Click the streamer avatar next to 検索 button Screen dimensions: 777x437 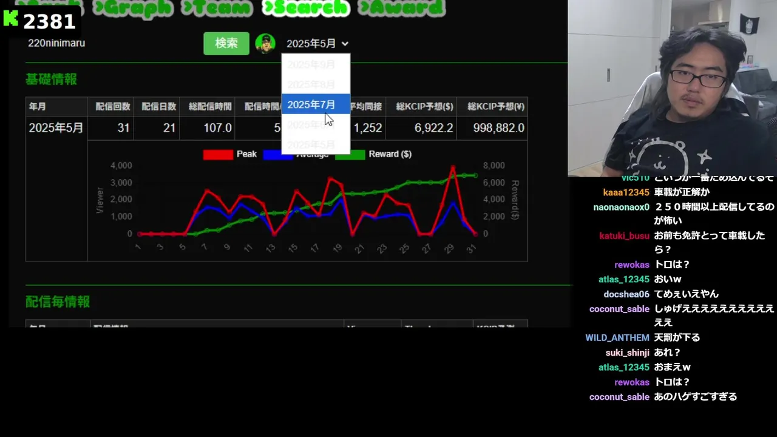click(265, 43)
